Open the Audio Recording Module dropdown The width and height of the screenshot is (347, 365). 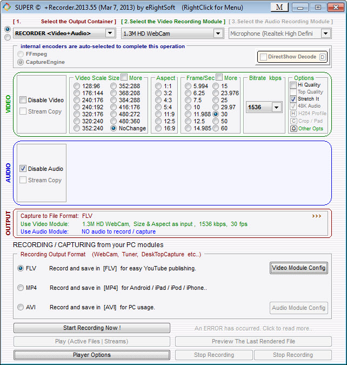coord(326,34)
